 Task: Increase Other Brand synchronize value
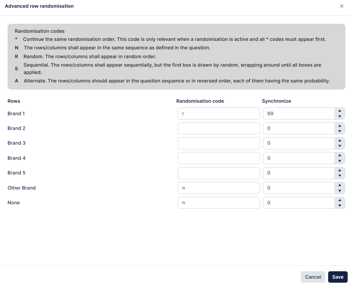point(340,185)
